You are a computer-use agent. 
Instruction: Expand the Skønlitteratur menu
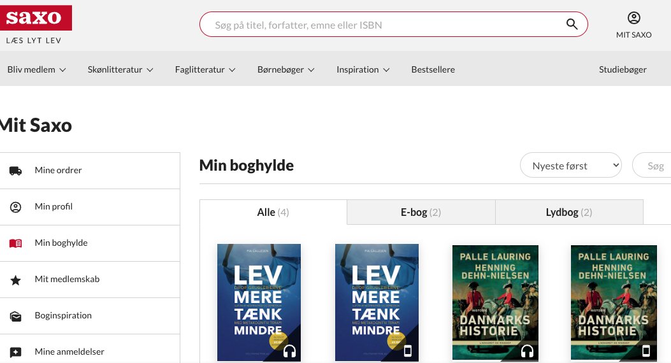pyautogui.click(x=120, y=69)
